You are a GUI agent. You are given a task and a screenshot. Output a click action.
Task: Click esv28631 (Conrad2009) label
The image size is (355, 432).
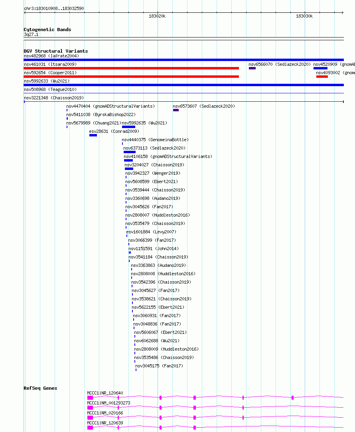coord(114,131)
